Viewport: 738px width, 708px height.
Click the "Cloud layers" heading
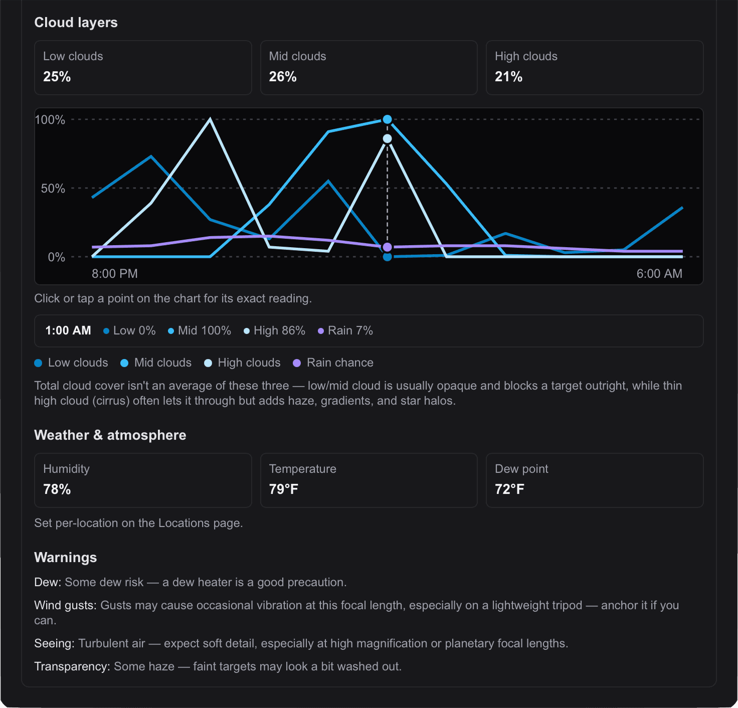76,23
